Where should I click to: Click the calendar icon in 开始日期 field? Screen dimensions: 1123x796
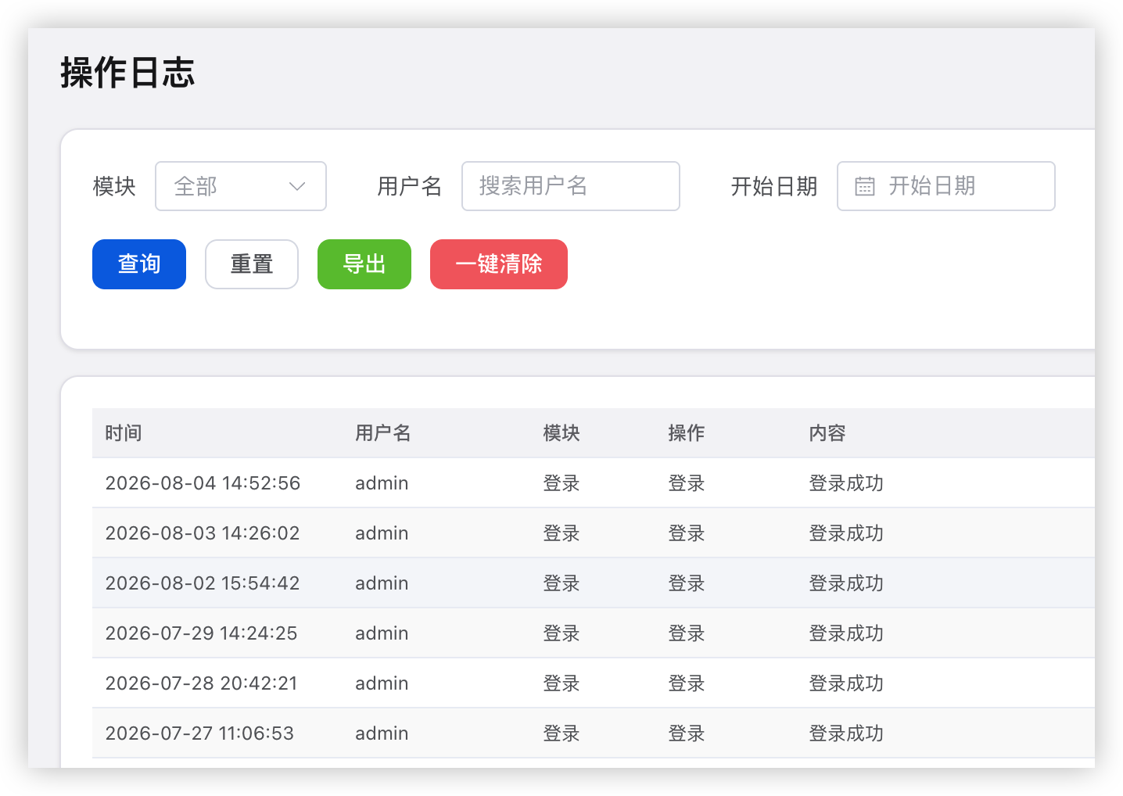coord(865,186)
